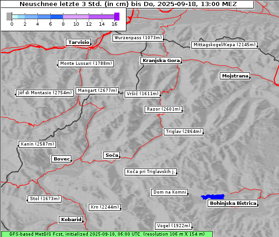The width and height of the screenshot is (279, 237).
Task: Click the legend value 10
Action: (x=76, y=24)
